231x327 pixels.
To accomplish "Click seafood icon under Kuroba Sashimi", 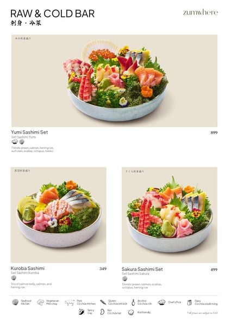I will (14, 277).
